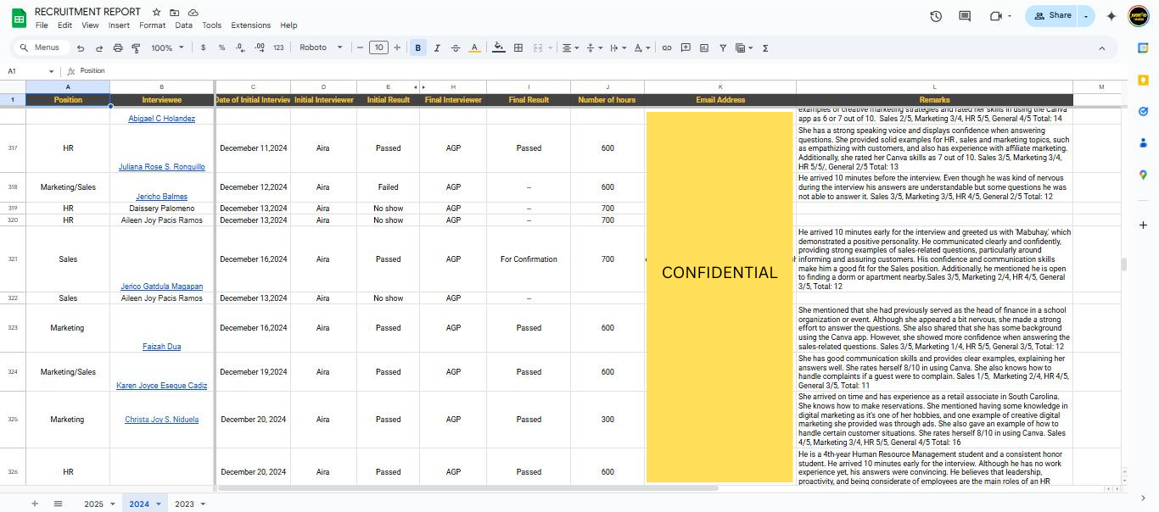Click the font size input box
This screenshot has height=512, width=1159.
[x=378, y=48]
